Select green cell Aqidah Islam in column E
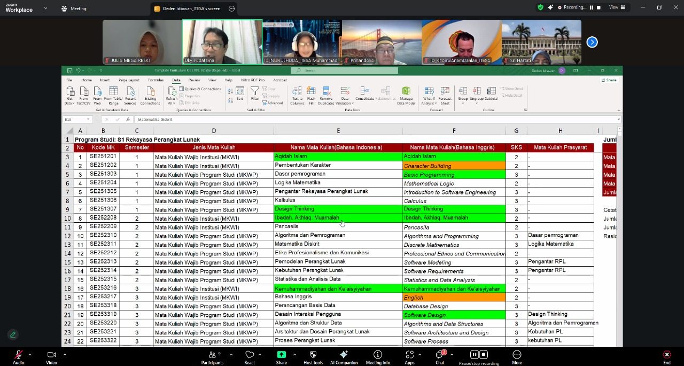The image size is (684, 366). 338,157
